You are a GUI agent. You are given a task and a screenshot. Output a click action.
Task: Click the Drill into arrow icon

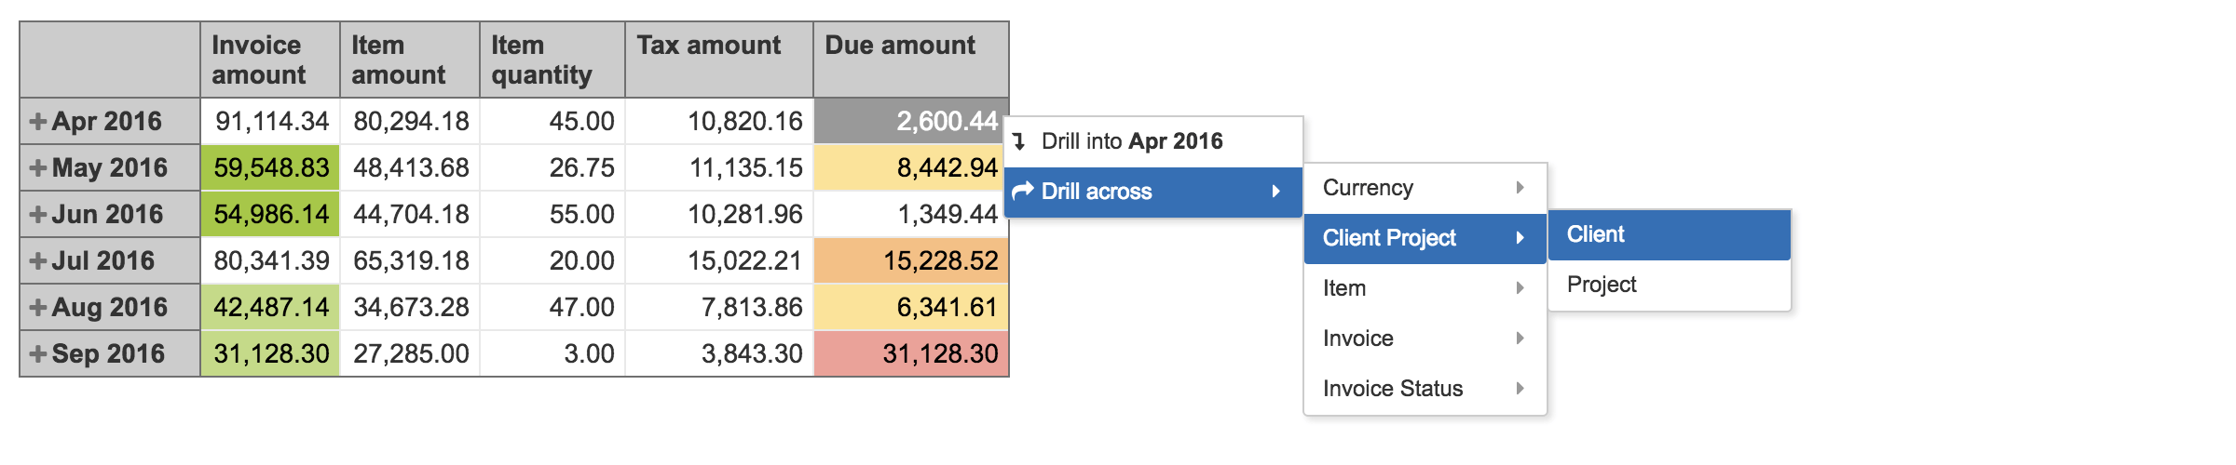[x=1020, y=141]
